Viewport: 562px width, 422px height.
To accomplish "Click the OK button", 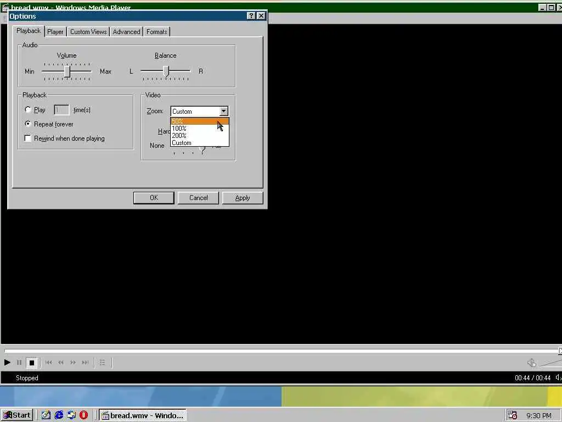I will click(154, 198).
